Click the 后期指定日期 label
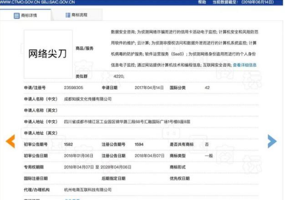This screenshot has width=285, height=200. coord(113,178)
